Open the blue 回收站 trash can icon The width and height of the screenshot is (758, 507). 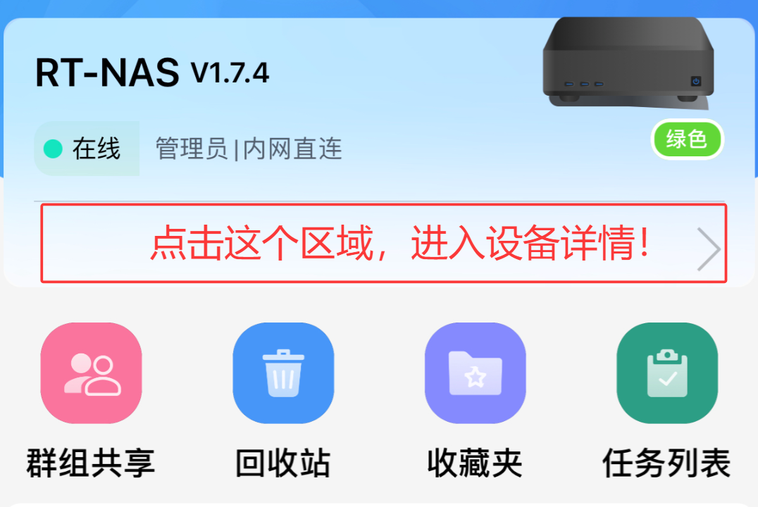[x=283, y=373]
